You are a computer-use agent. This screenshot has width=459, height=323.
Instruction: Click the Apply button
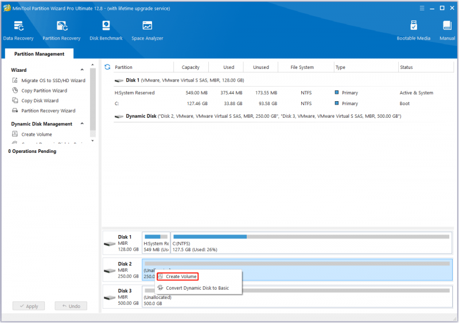[29, 306]
